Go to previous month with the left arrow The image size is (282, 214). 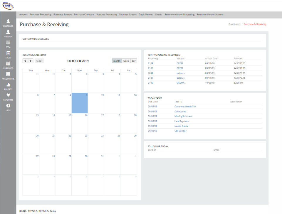point(26,61)
